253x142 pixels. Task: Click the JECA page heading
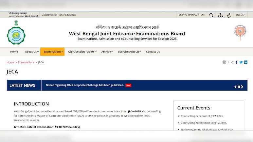click(x=12, y=71)
